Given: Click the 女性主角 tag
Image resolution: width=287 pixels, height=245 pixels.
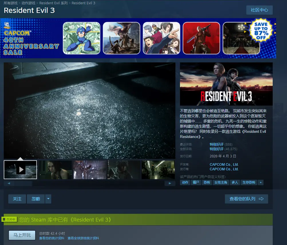Looking at the screenshot, I should 221,182.
